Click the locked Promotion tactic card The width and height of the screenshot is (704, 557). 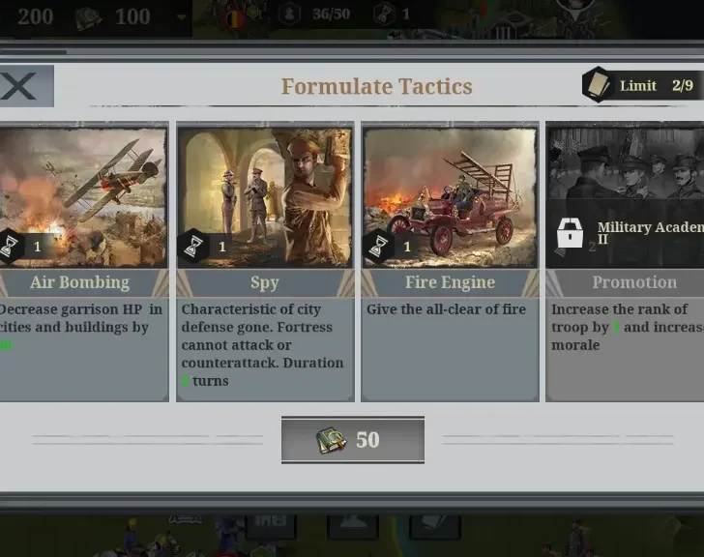625,261
